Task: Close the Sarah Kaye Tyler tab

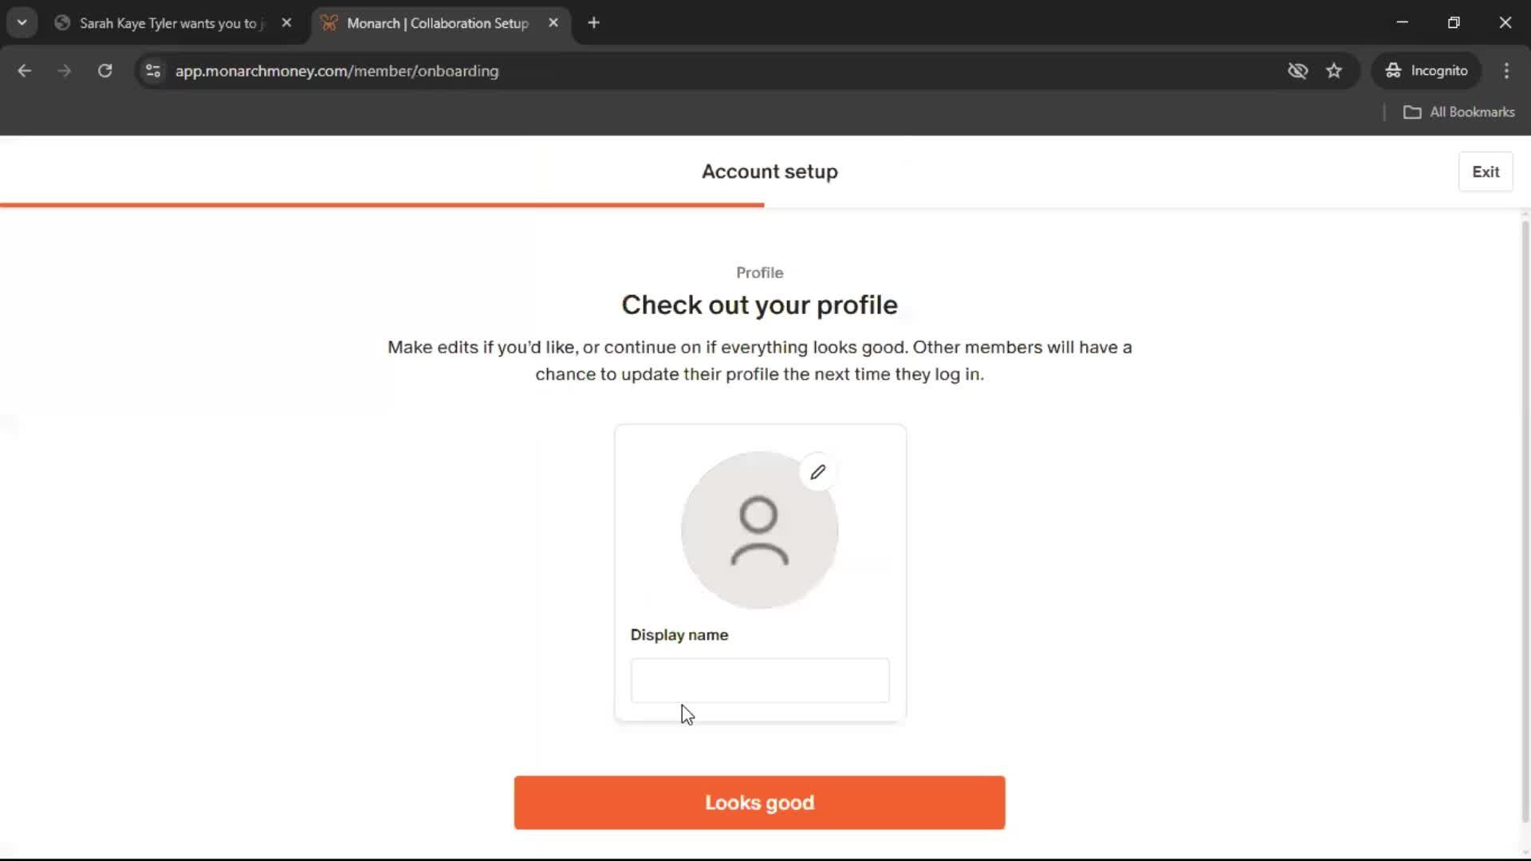Action: coord(287,23)
